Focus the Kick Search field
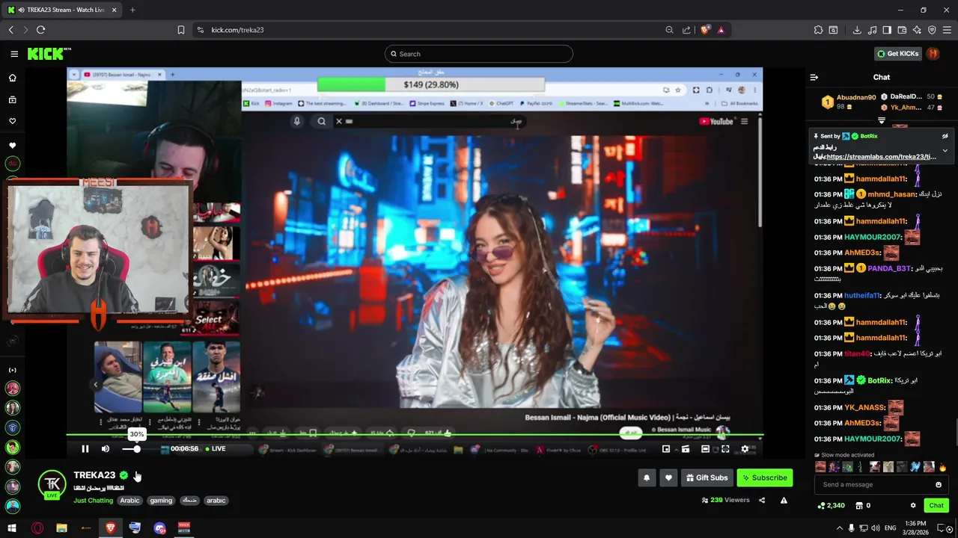 (479, 54)
